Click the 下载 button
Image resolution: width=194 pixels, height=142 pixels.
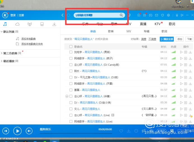(189, 39)
